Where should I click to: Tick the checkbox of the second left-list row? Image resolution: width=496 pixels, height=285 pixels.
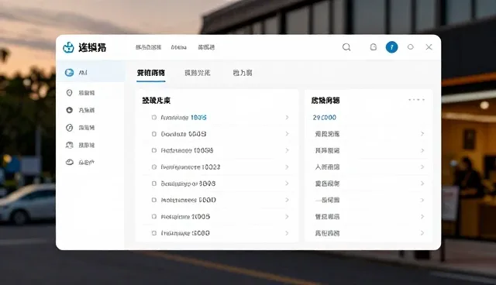pyautogui.click(x=154, y=134)
